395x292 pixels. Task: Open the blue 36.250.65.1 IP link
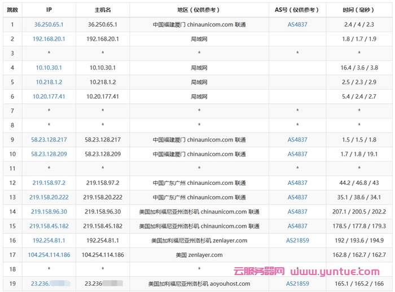(x=49, y=24)
